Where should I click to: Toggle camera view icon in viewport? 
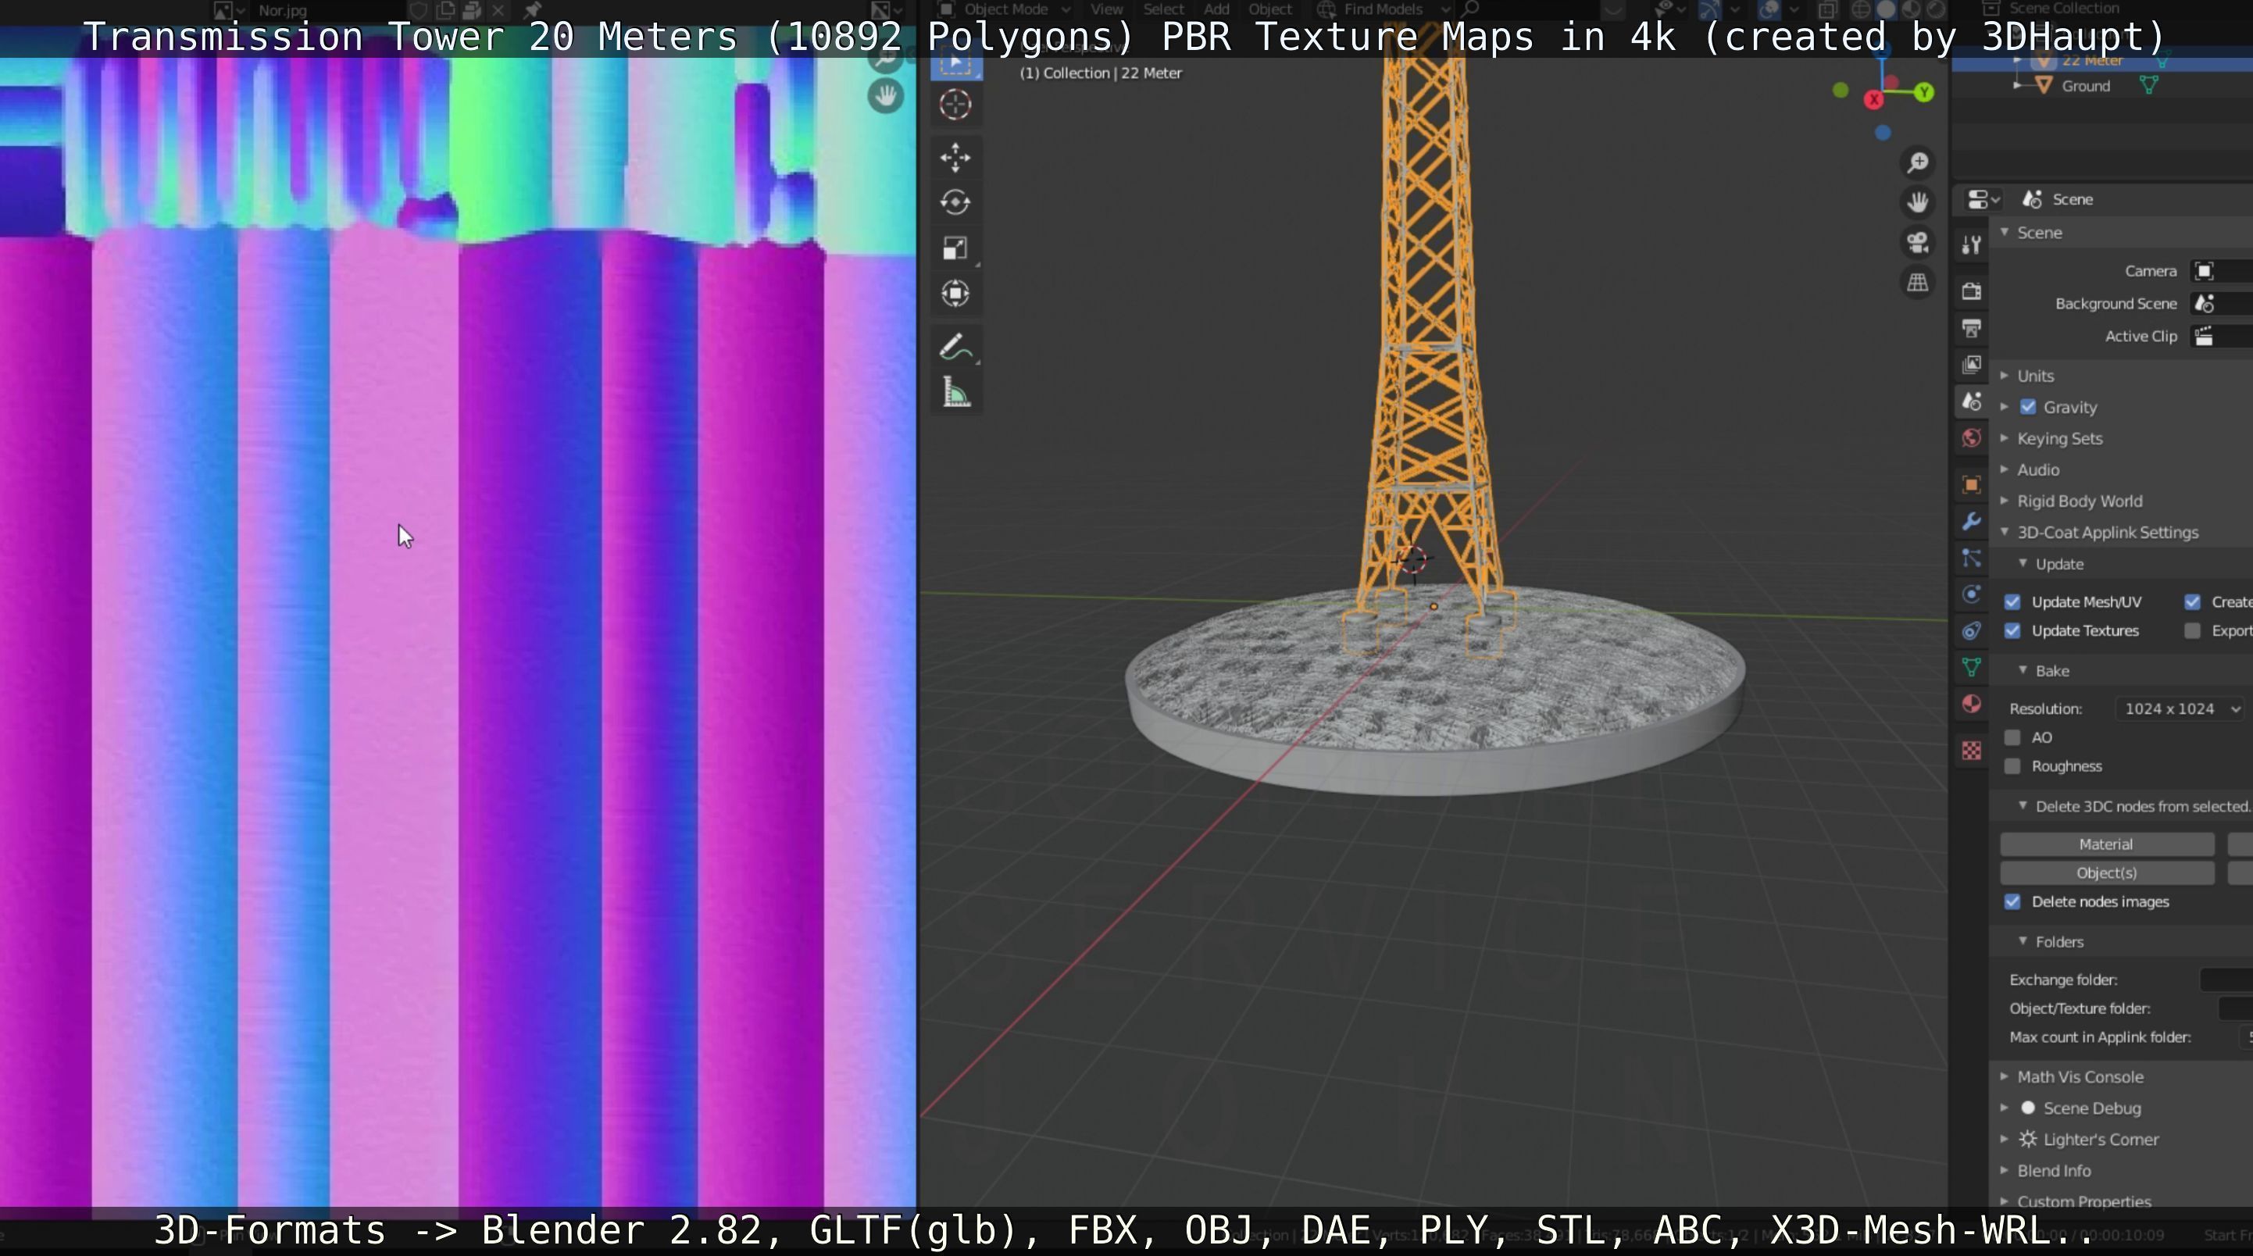[1917, 243]
